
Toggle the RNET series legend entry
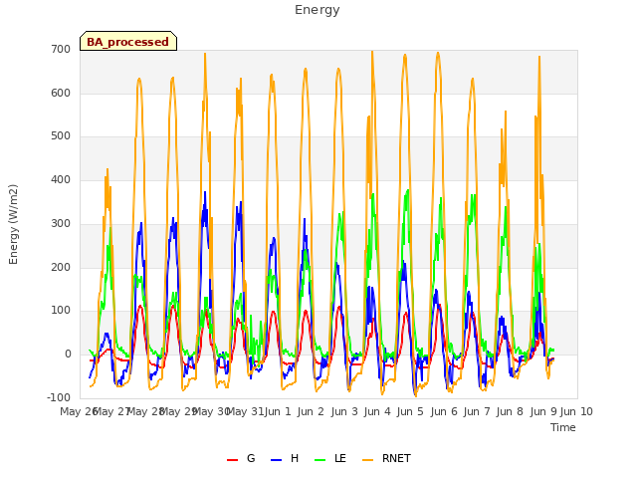pos(386,458)
